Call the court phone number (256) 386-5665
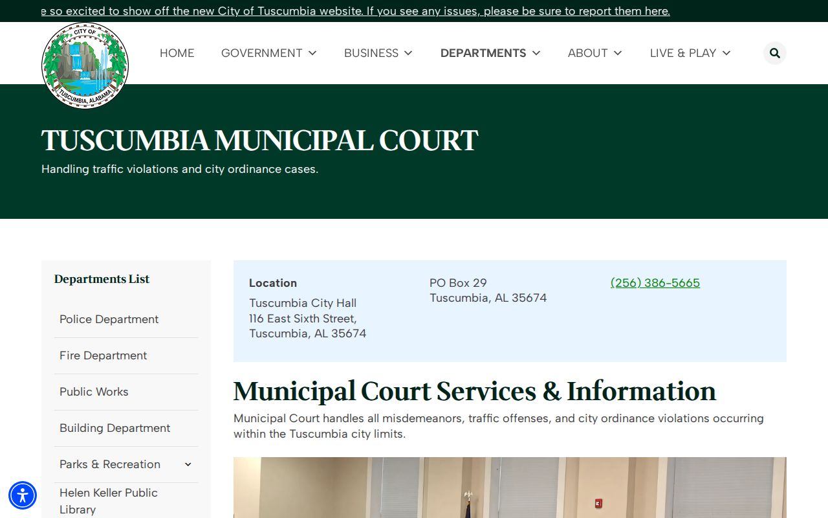The image size is (828, 518). point(655,283)
